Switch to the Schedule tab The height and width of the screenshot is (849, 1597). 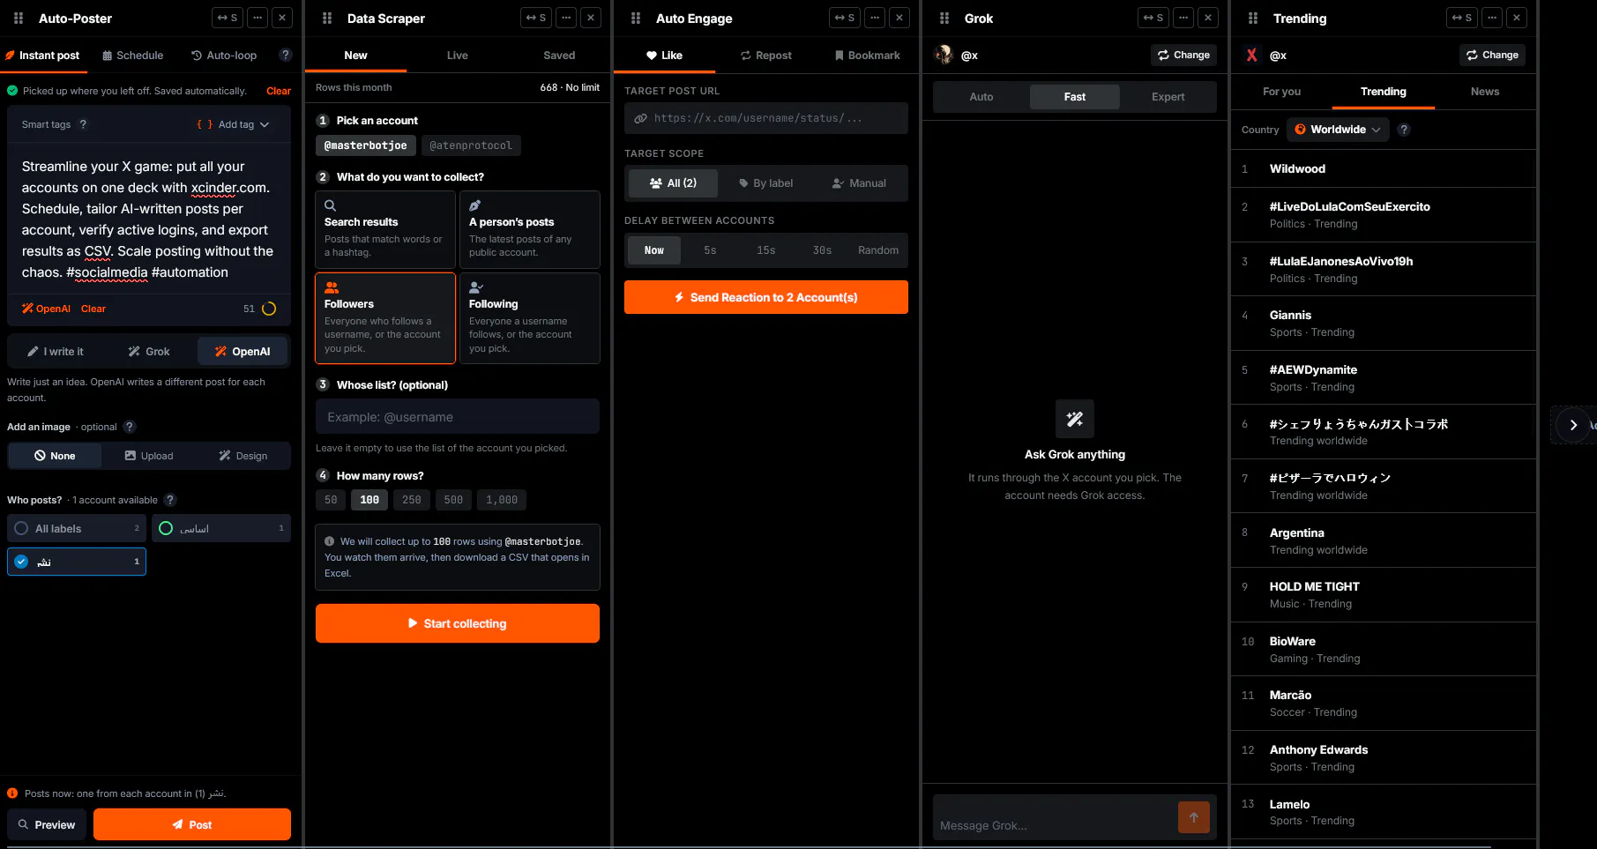(x=133, y=55)
